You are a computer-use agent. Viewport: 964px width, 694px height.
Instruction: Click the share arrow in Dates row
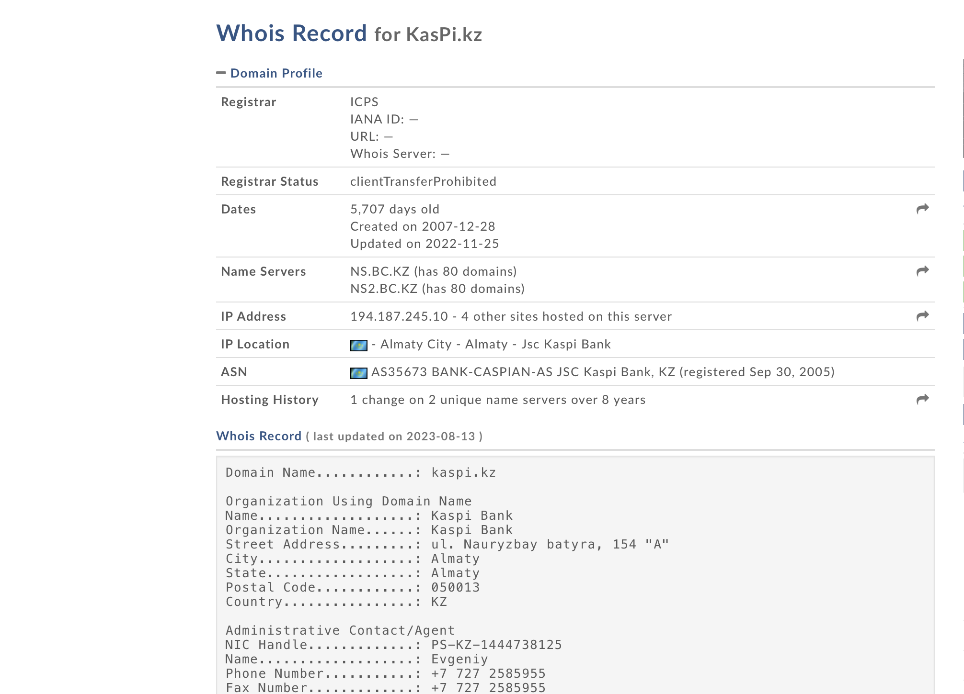(x=922, y=209)
